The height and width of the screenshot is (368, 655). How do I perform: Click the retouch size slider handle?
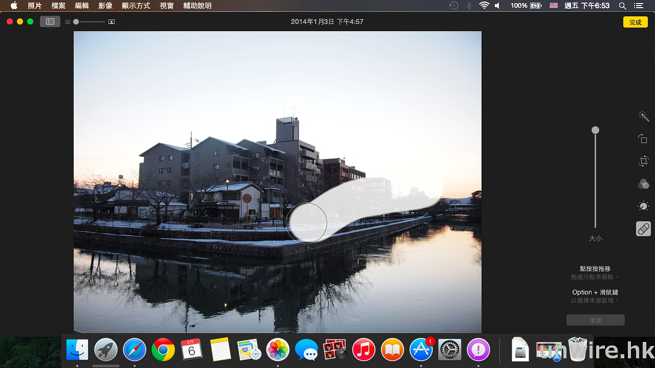point(595,130)
